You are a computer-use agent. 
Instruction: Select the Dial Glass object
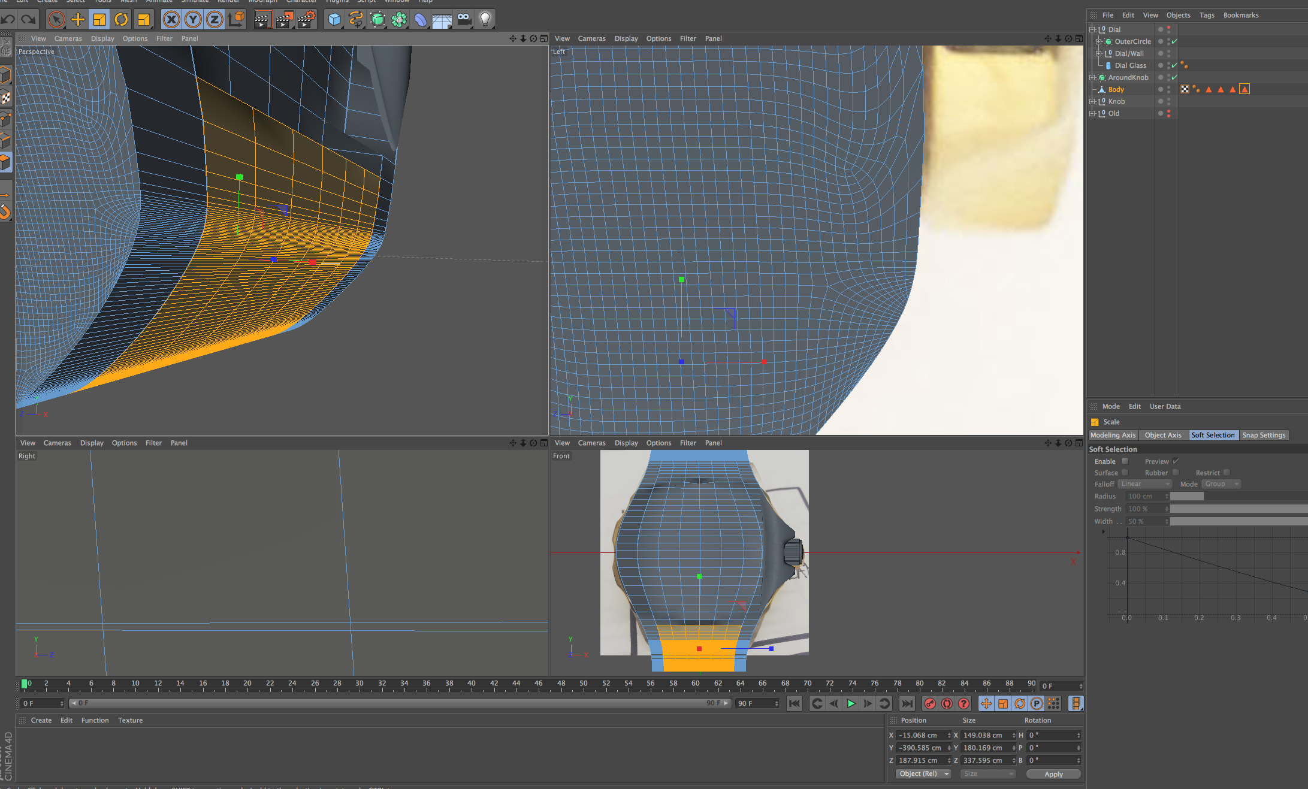pos(1130,65)
